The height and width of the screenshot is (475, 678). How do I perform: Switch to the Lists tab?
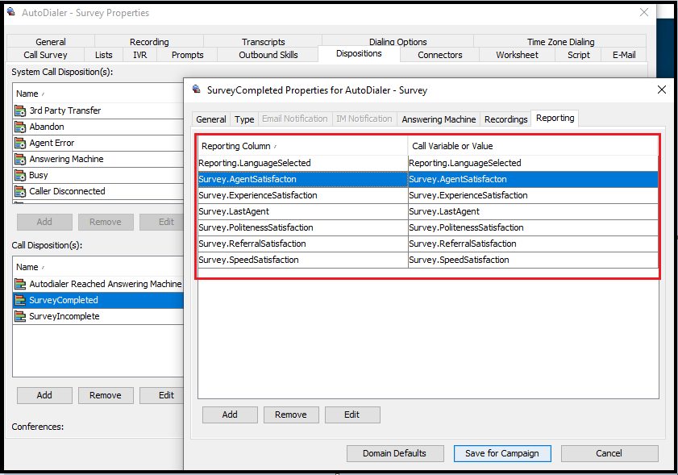[x=104, y=55]
